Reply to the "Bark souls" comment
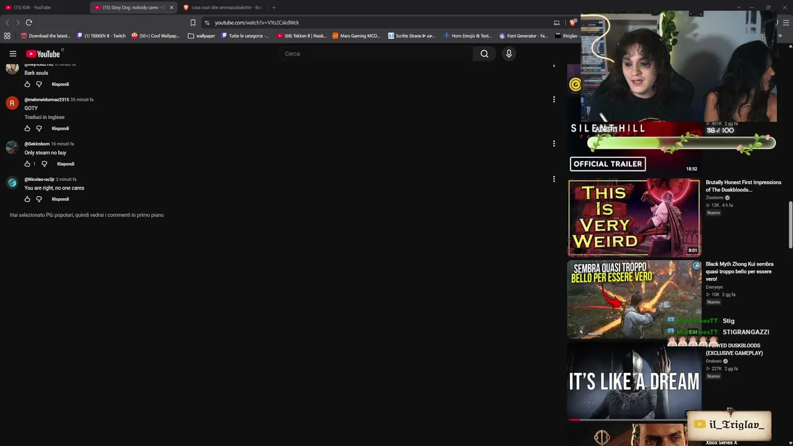Image resolution: width=793 pixels, height=446 pixels. [x=60, y=84]
